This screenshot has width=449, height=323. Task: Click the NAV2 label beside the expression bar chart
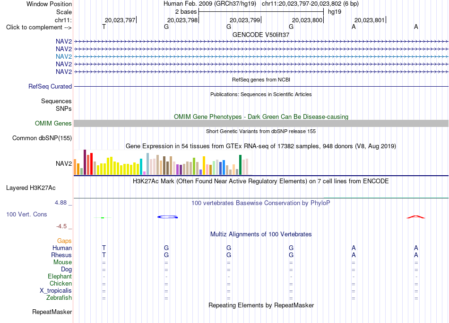(64, 163)
